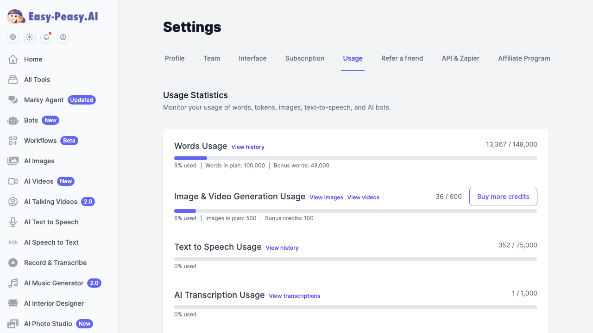The height and width of the screenshot is (333, 593).
Task: Select Bots in the sidebar
Action: pos(31,120)
